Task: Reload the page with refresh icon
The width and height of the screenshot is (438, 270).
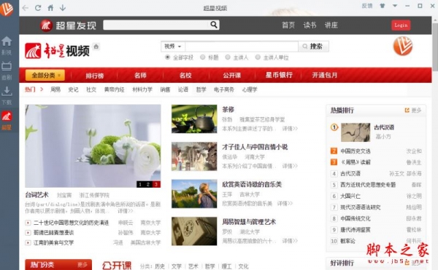Action: [x=38, y=8]
